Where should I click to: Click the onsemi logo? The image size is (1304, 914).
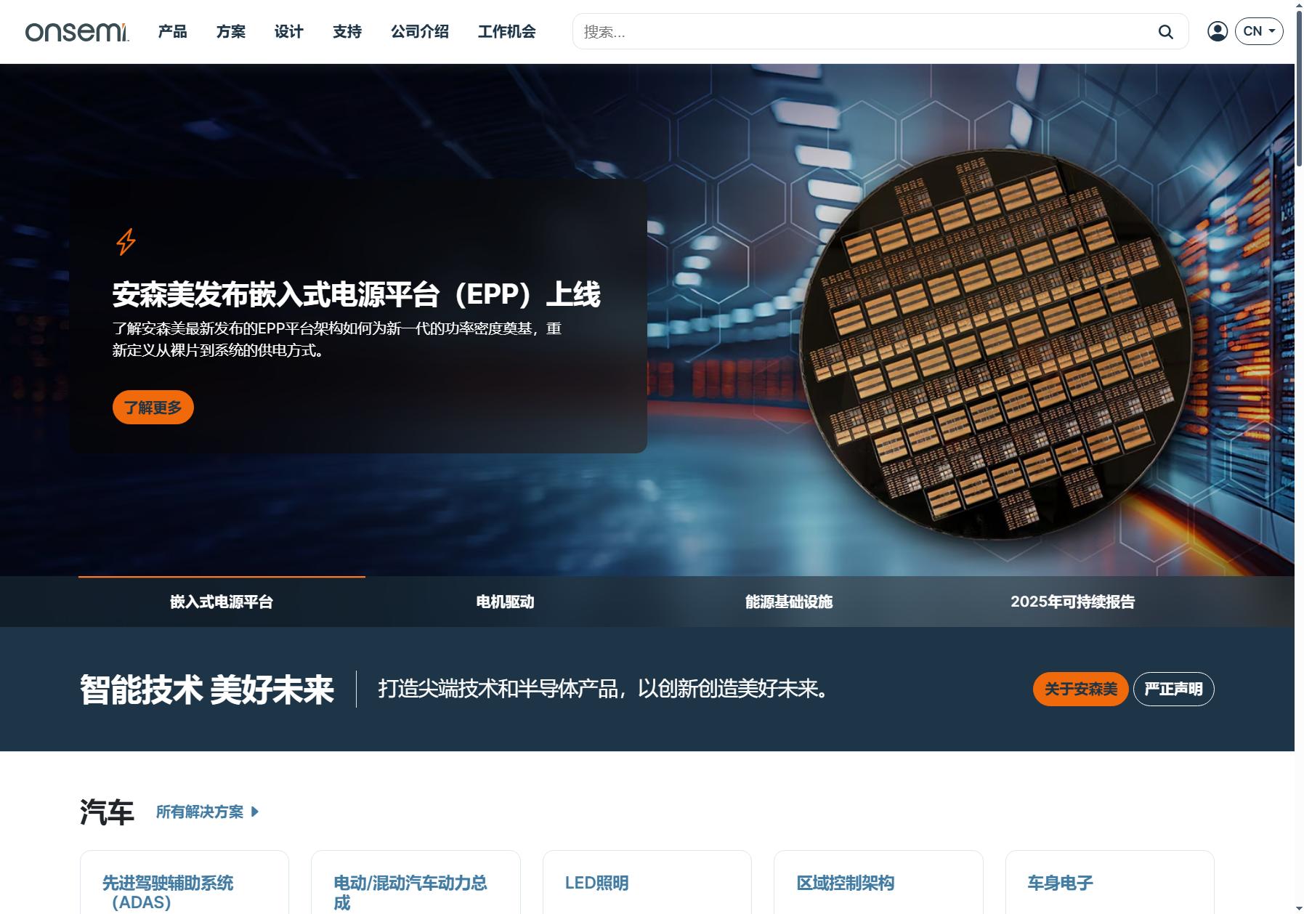[77, 32]
